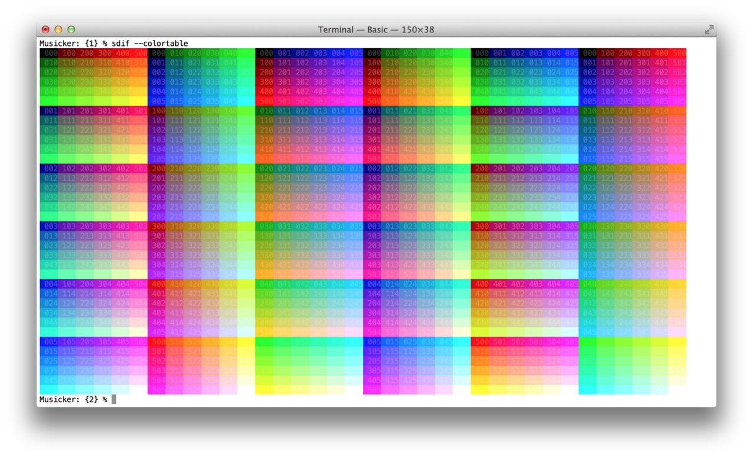Image resolution: width=753 pixels, height=458 pixels.
Task: Click the 'sdif --colortable' command text
Action: tap(150, 44)
